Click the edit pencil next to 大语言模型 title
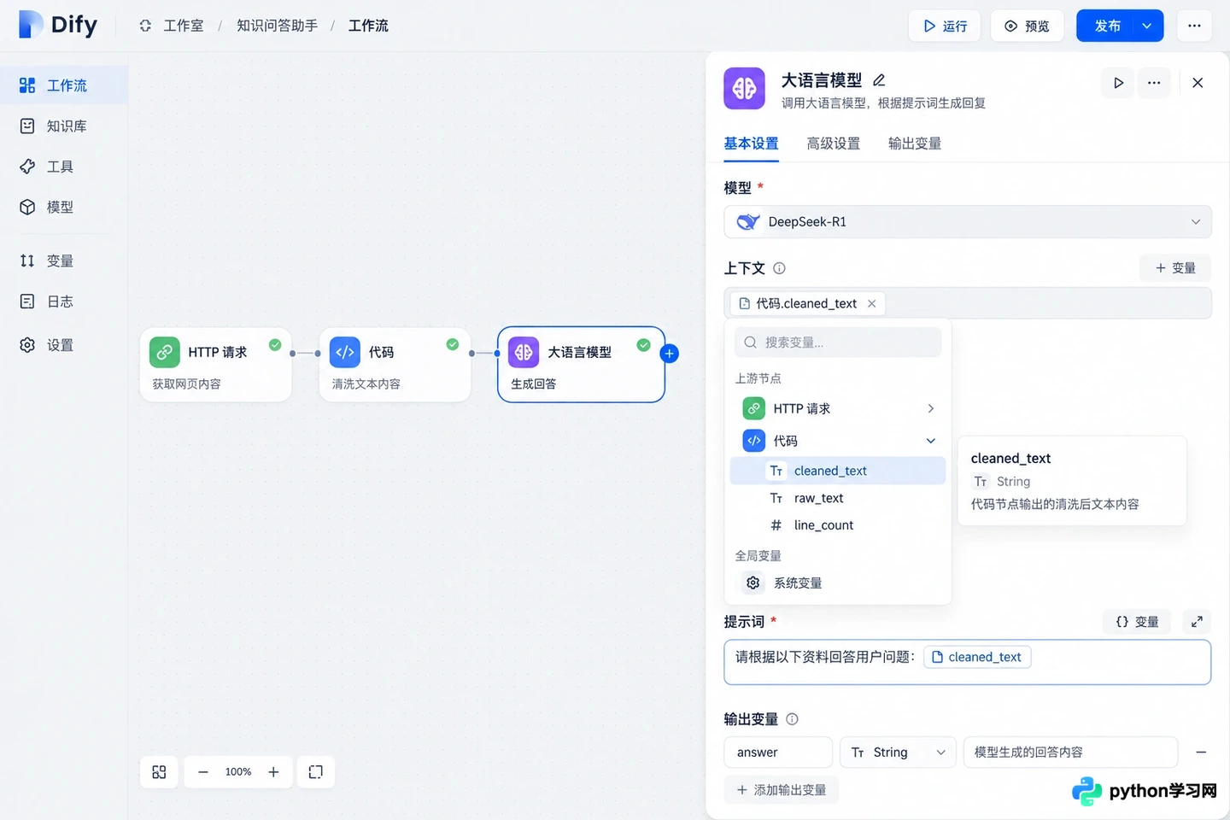Screen dimensions: 1230x820 click(x=879, y=80)
